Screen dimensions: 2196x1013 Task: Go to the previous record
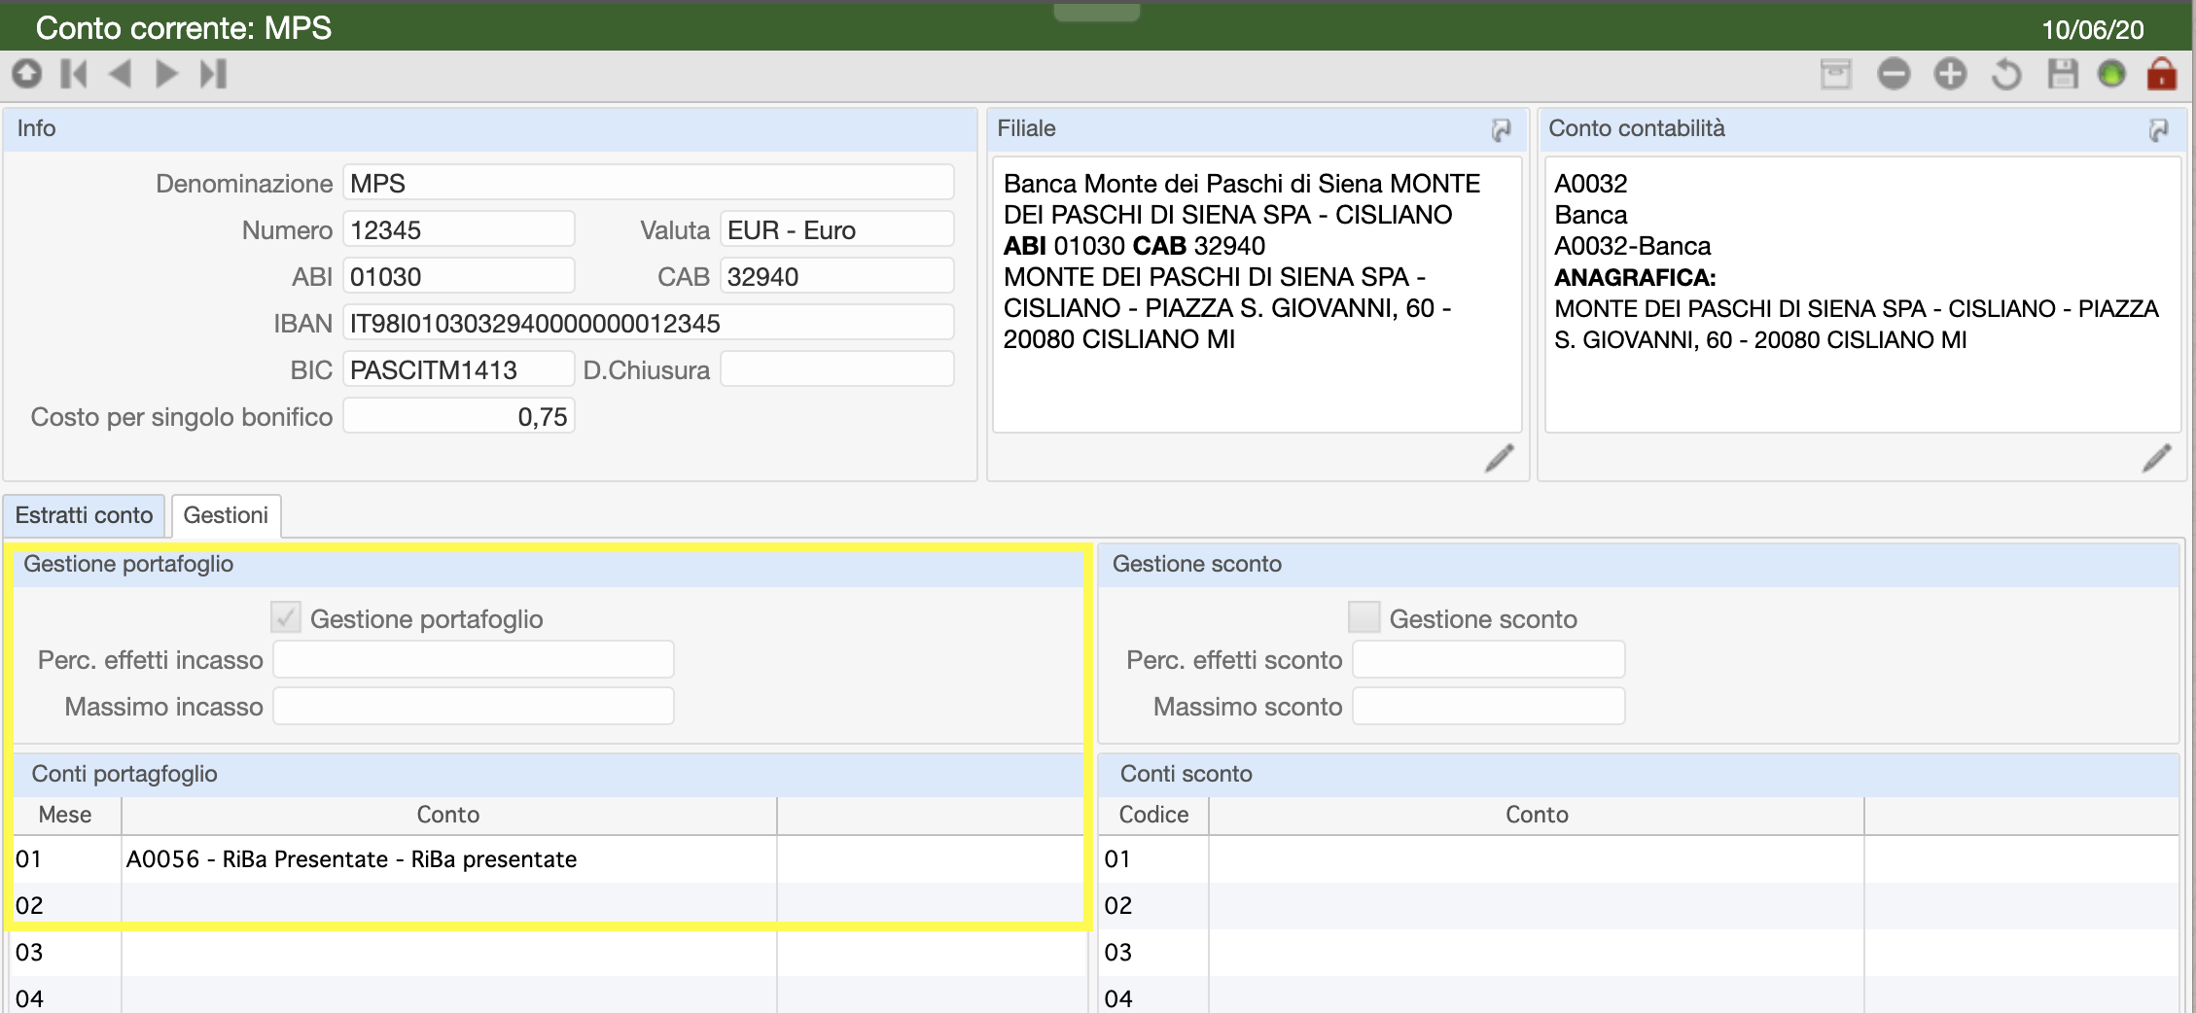click(x=120, y=74)
